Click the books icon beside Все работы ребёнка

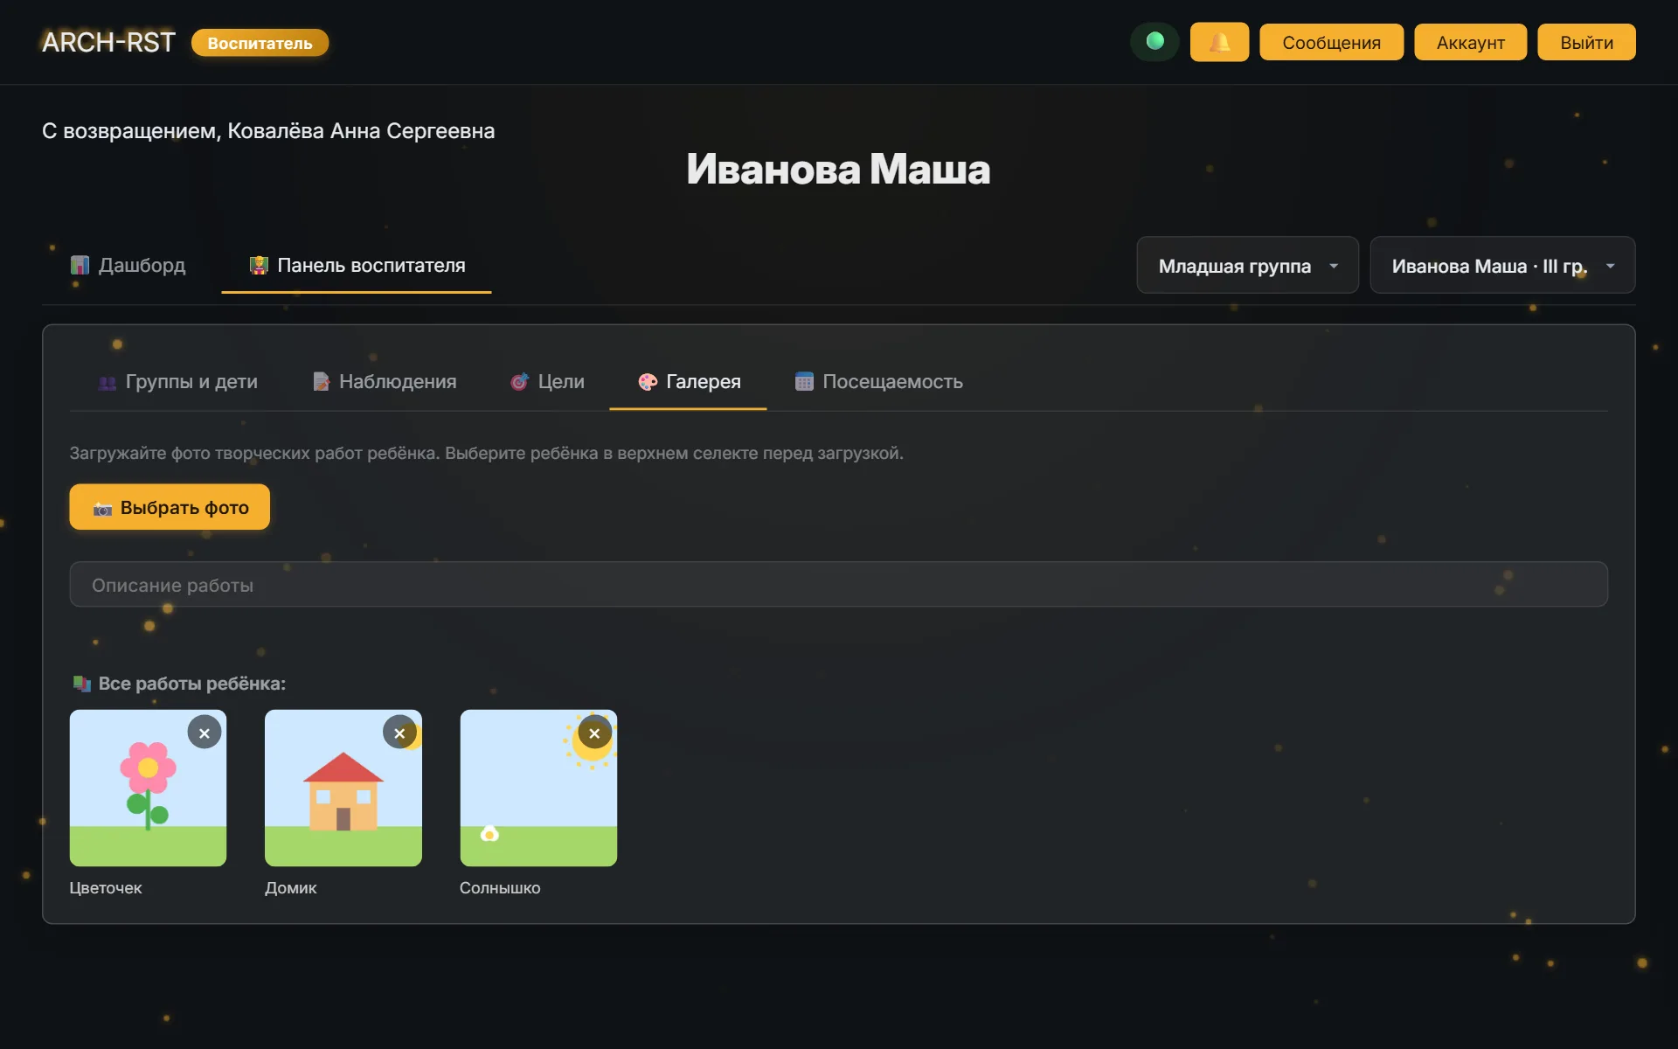[82, 684]
